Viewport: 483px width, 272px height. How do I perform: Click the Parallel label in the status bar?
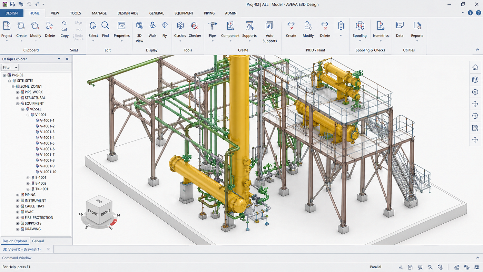click(x=375, y=267)
